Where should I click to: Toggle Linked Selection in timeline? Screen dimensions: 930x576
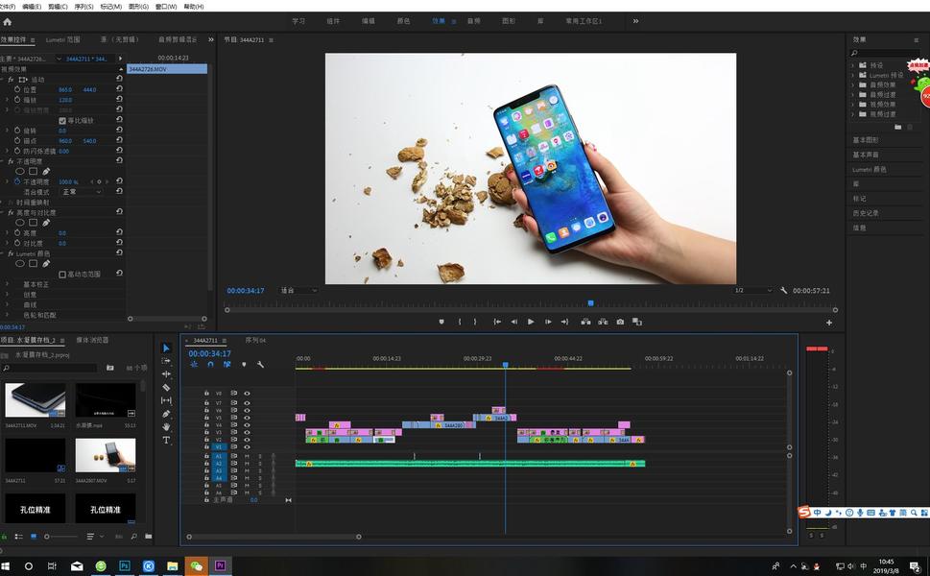pyautogui.click(x=227, y=364)
